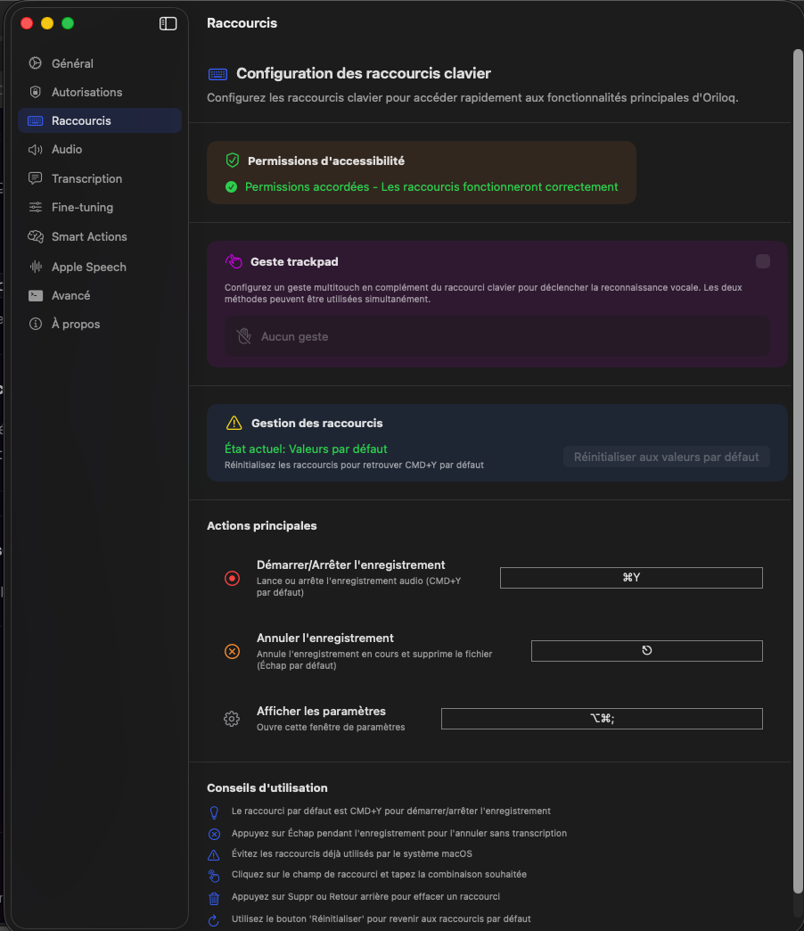Click the Aucun geste gesture field
The height and width of the screenshot is (931, 804).
497,337
